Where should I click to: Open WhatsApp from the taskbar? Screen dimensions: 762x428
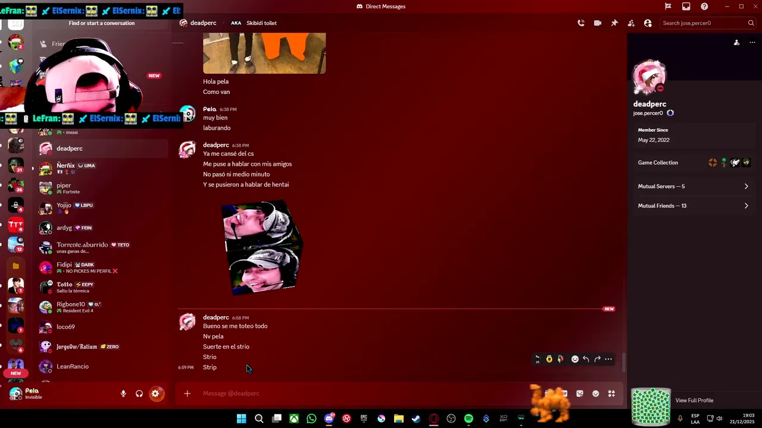[311, 418]
